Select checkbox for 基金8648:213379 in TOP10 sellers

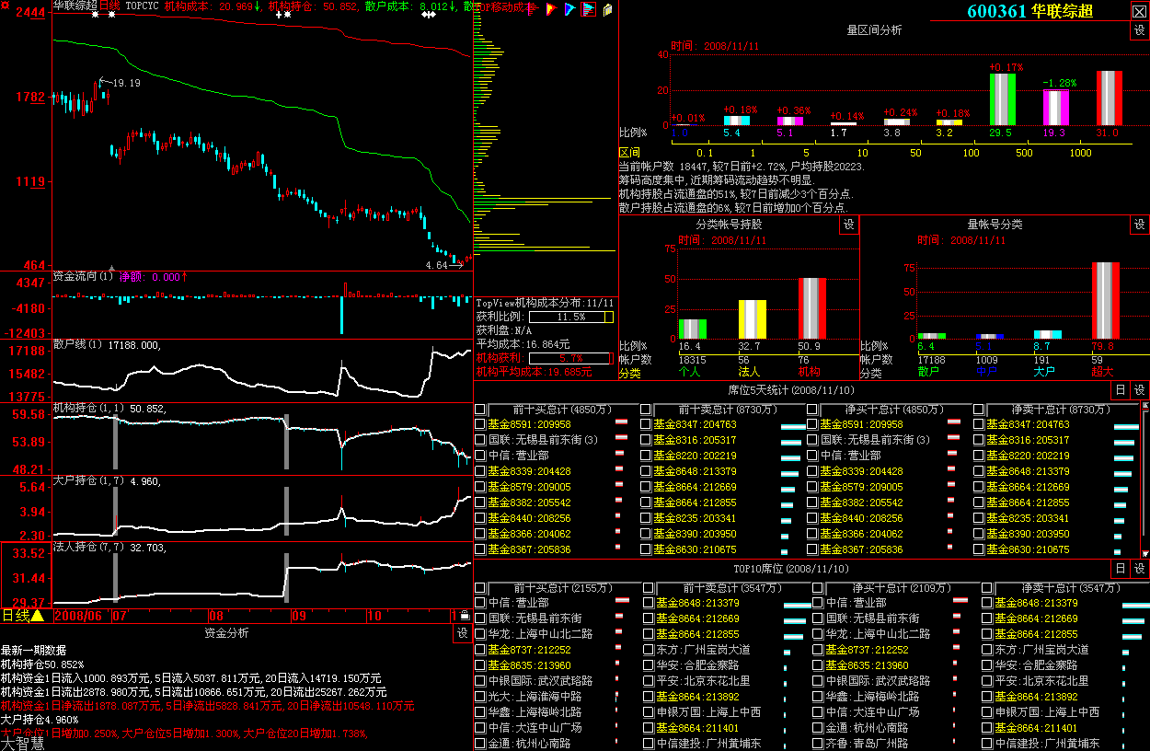649,603
